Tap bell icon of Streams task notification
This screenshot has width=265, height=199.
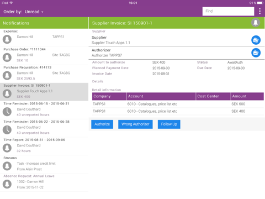pyautogui.click(x=7, y=166)
